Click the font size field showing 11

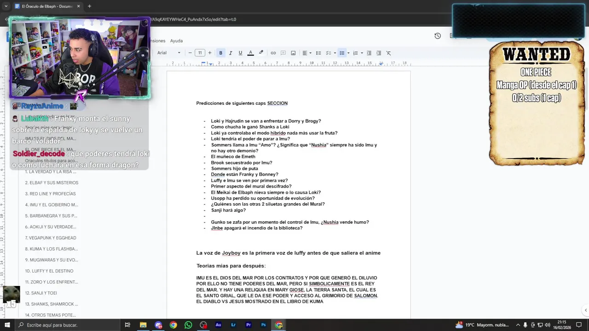pos(200,53)
